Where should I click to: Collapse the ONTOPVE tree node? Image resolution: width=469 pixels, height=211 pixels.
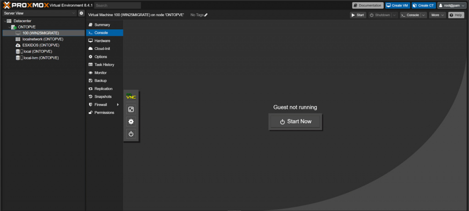[x=9, y=27]
